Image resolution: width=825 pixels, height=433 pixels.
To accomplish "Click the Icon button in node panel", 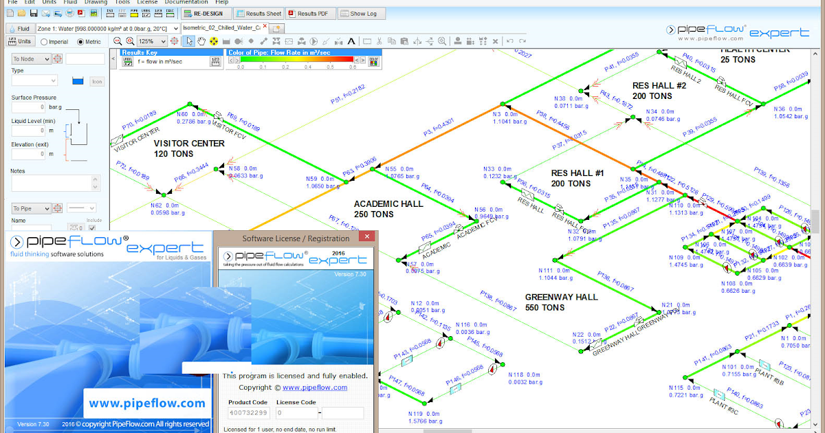I will pos(97,81).
